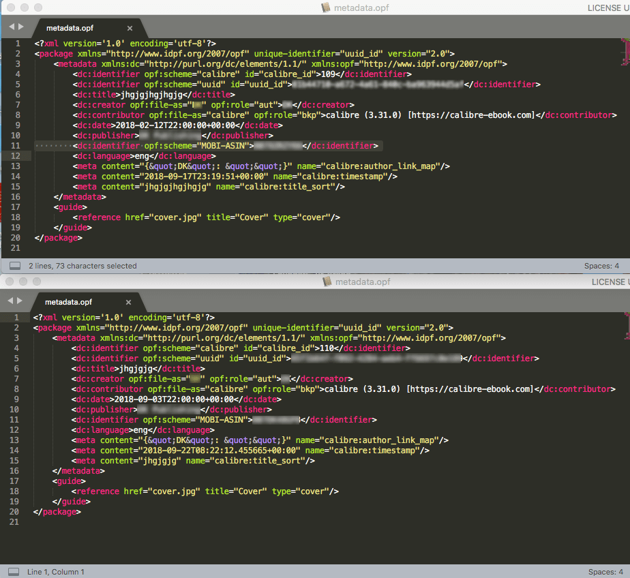Click closing </metadata> tag in bottom window
This screenshot has height=578, width=630.
[79, 471]
